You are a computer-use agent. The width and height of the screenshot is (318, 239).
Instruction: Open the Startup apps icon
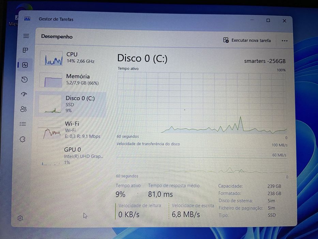24,94
